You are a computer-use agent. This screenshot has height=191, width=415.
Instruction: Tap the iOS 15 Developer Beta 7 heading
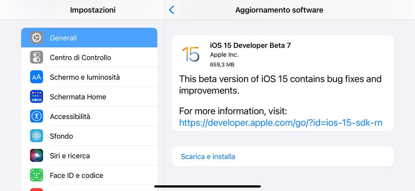[251, 45]
